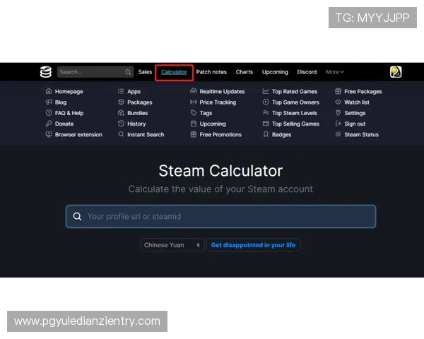The height and width of the screenshot is (339, 424).
Task: Click the SteamDB logo icon
Action: 46,72
